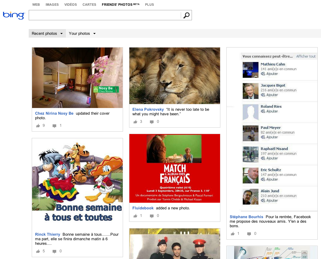
Task: Click Ajouter under Raphaël Nisand
Action: click(x=272, y=158)
